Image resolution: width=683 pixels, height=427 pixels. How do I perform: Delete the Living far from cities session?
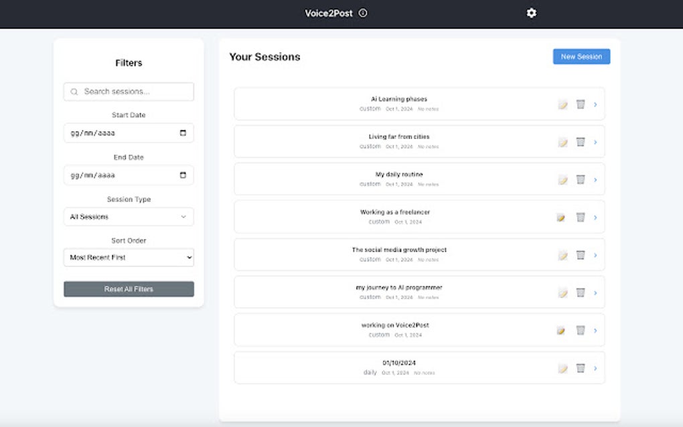(x=581, y=142)
